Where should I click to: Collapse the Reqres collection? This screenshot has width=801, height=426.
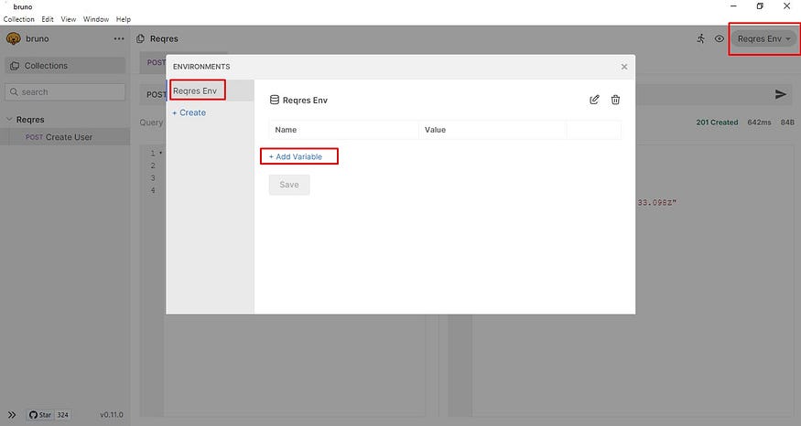(9, 120)
